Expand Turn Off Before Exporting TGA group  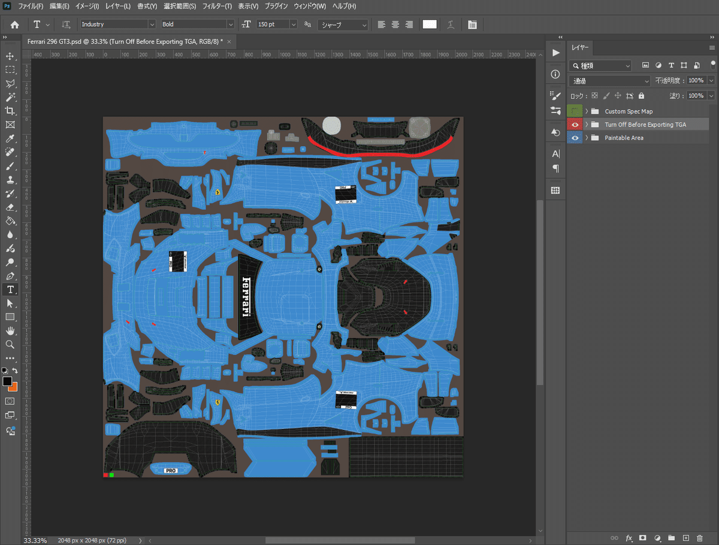tap(587, 124)
